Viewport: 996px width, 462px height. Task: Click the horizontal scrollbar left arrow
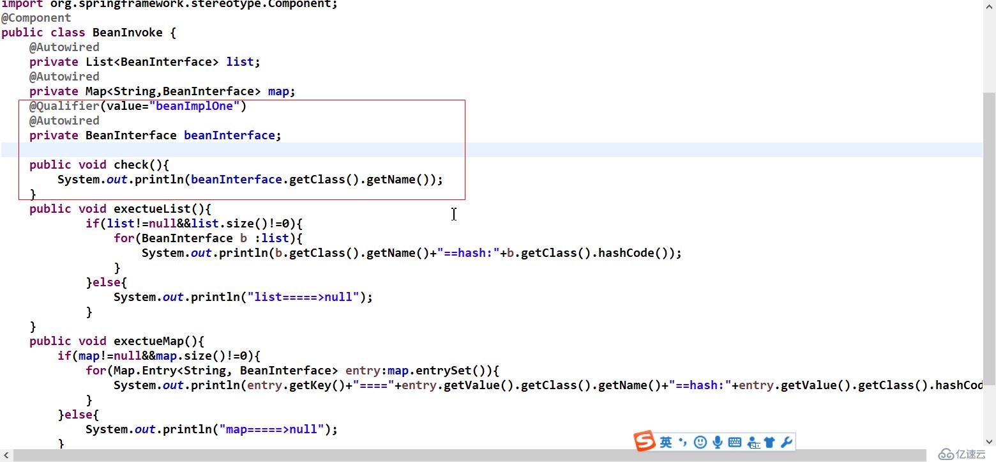pyautogui.click(x=6, y=455)
